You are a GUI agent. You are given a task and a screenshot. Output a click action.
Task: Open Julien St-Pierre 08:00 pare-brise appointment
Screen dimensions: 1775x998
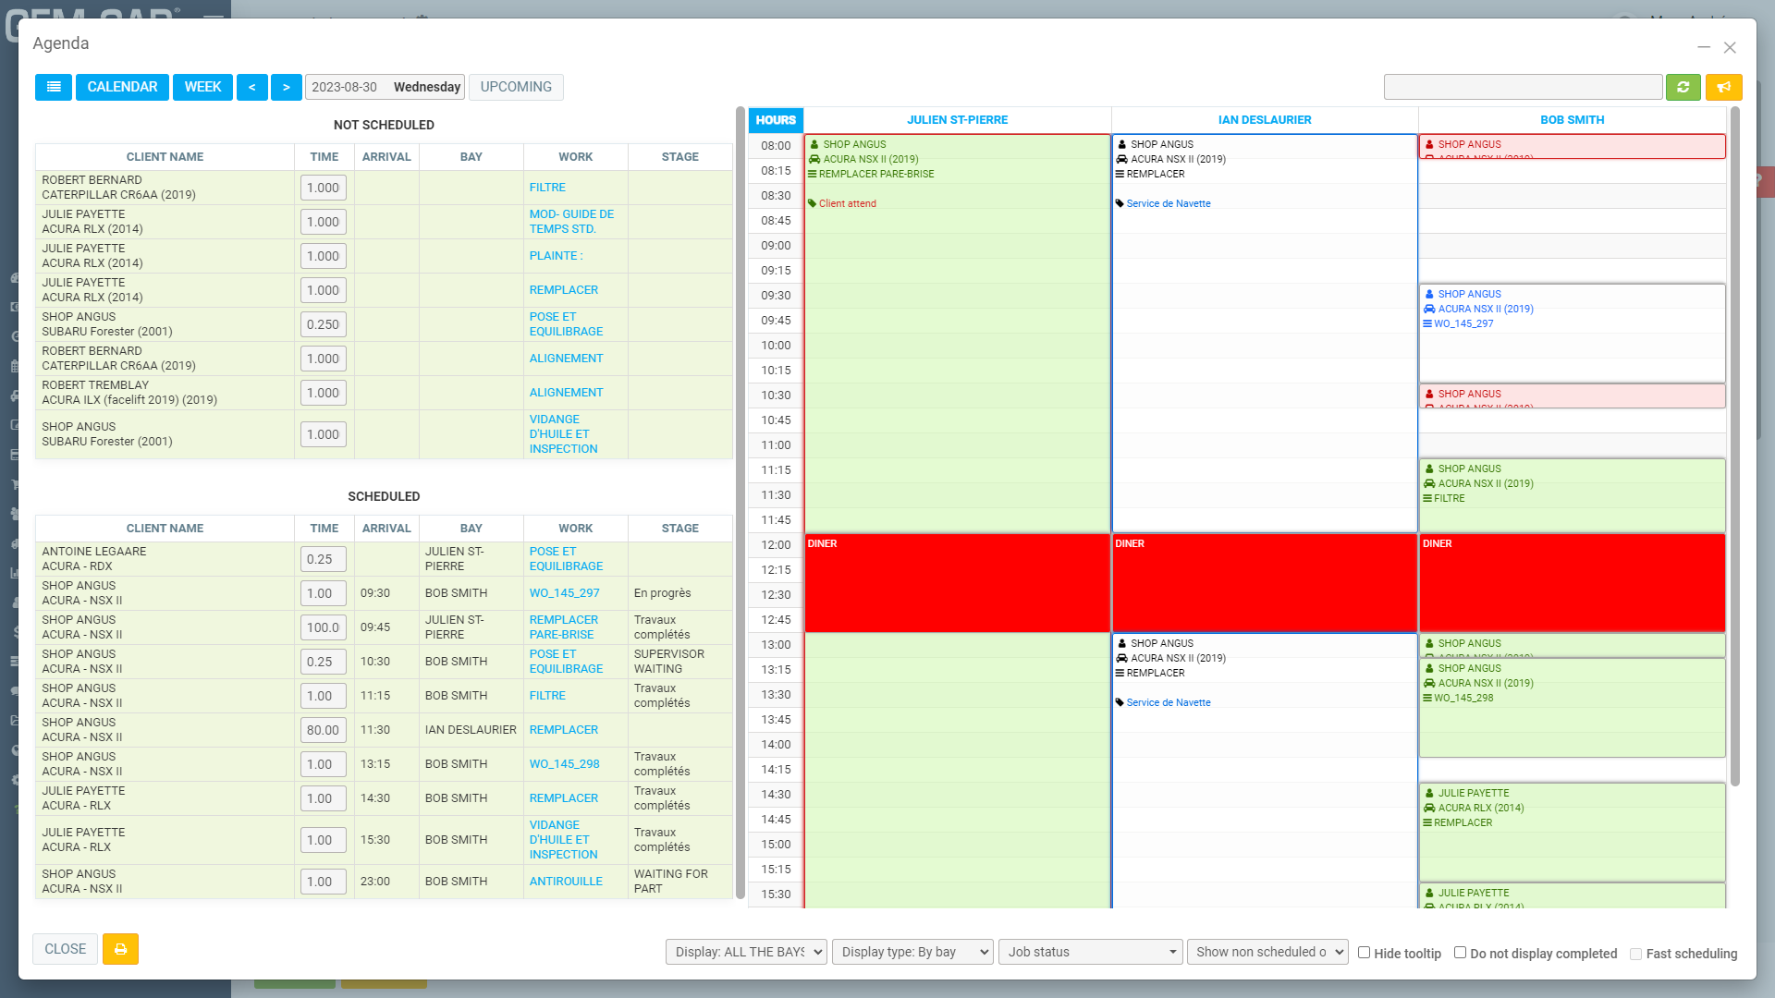coord(957,333)
